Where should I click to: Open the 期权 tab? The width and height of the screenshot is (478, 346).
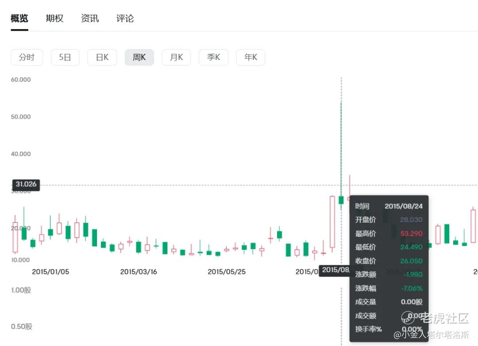[54, 18]
